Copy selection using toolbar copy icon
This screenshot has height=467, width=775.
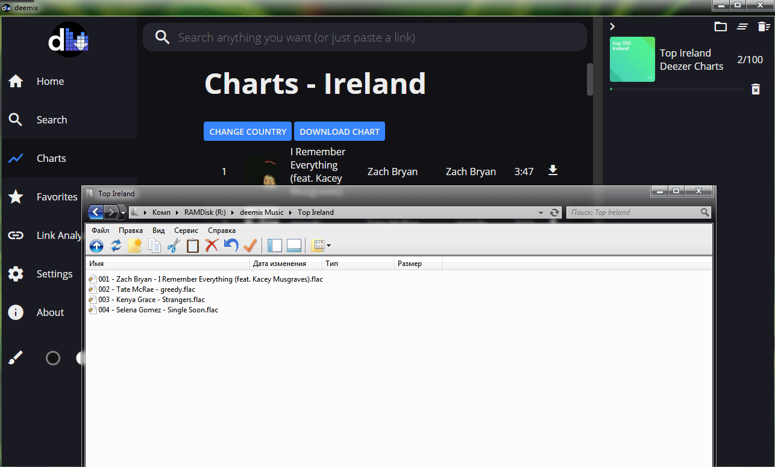pyautogui.click(x=154, y=246)
